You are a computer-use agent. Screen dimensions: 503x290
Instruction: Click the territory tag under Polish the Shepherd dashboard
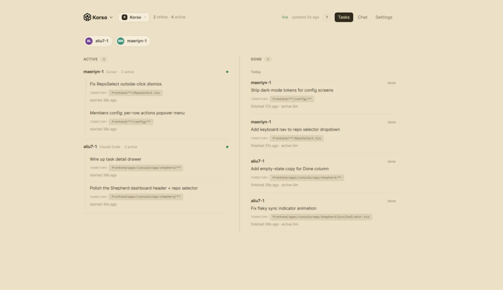pyautogui.click(x=146, y=197)
